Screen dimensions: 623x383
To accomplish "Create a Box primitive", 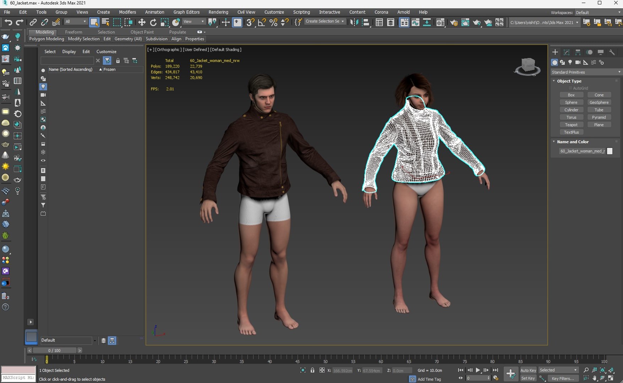I will pos(571,95).
